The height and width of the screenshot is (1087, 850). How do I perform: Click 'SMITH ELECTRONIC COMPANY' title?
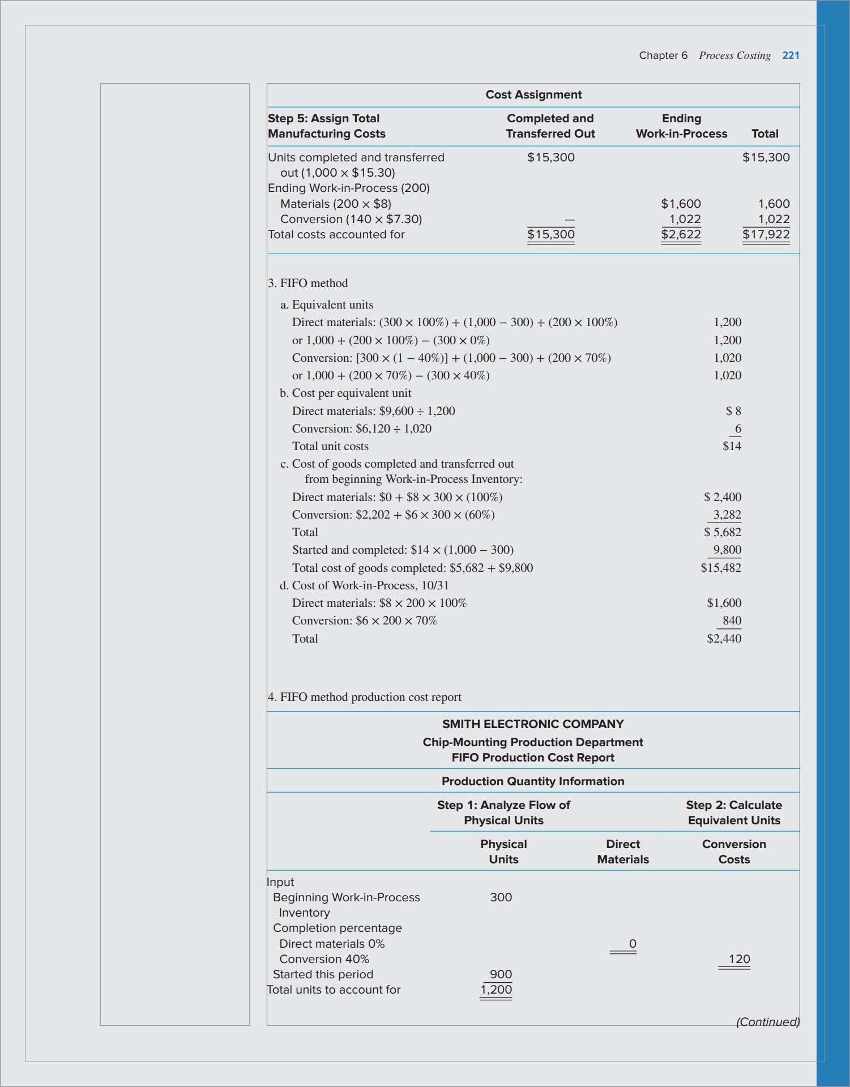[533, 724]
